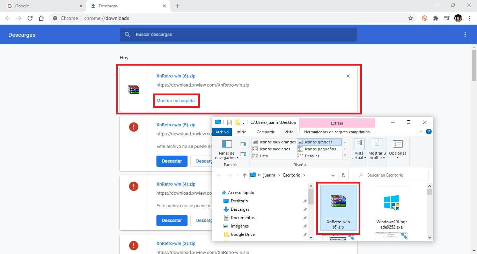
Task: Open the Chrome profile avatar
Action: click(x=458, y=18)
